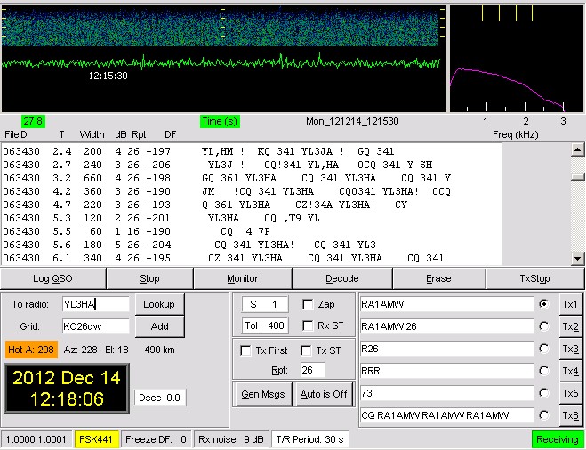Click the T/R Period: 30 s status entry
Image resolution: width=586 pixels, height=450 pixels.
[309, 439]
